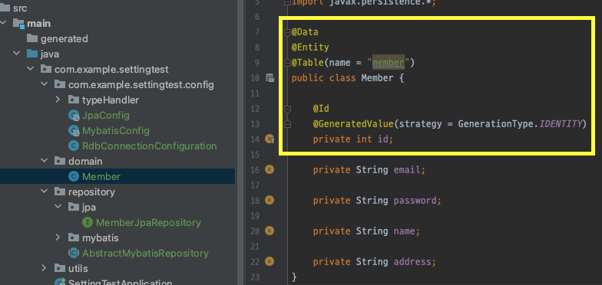
Task: Click the password field name in code
Action: coord(415,201)
